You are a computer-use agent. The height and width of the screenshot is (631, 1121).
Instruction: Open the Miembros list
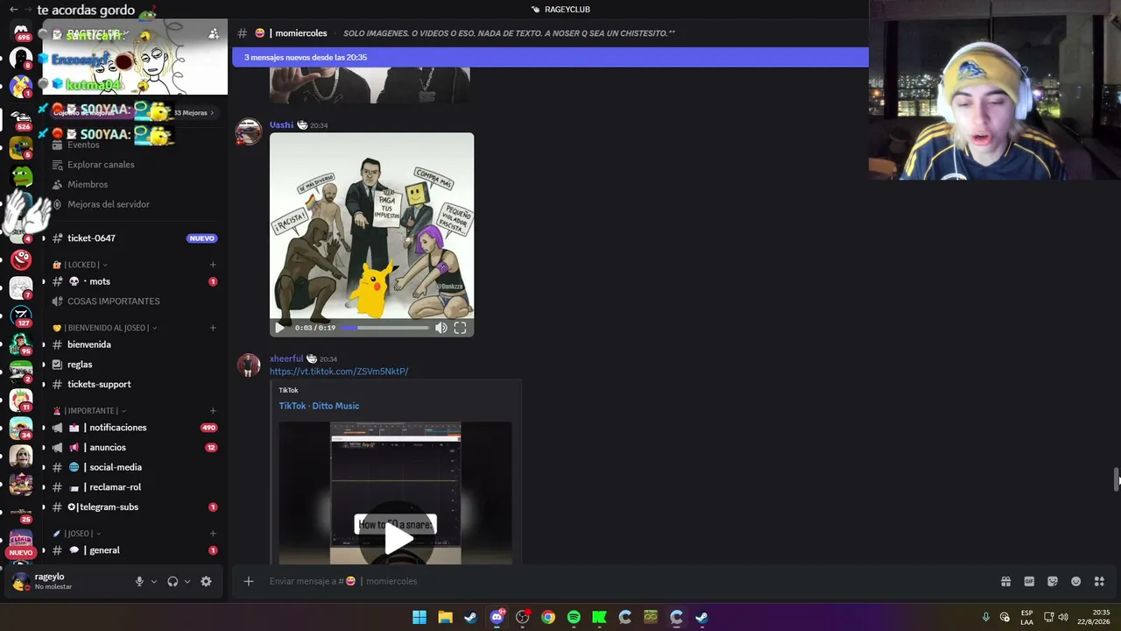tap(88, 185)
